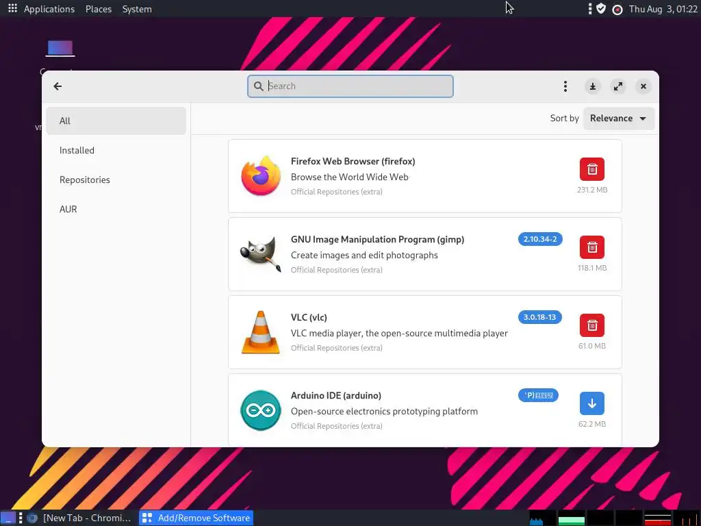Click the expand window icon in the header
Viewport: 701px width, 526px height.
click(x=618, y=86)
